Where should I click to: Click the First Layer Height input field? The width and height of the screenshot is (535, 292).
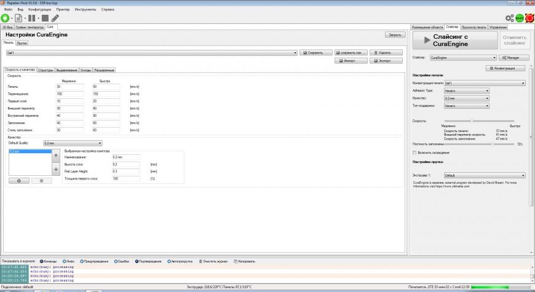(125, 172)
